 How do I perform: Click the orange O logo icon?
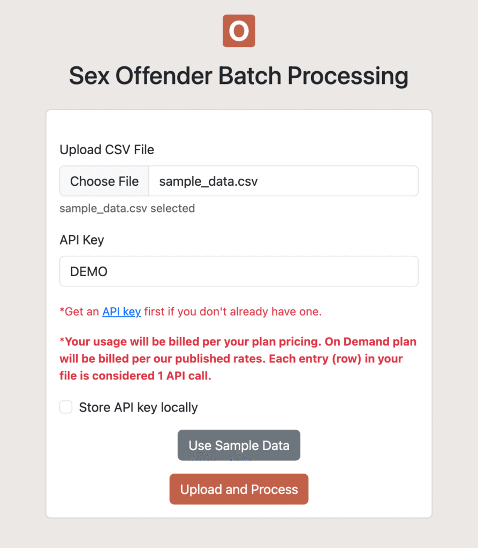(x=239, y=31)
